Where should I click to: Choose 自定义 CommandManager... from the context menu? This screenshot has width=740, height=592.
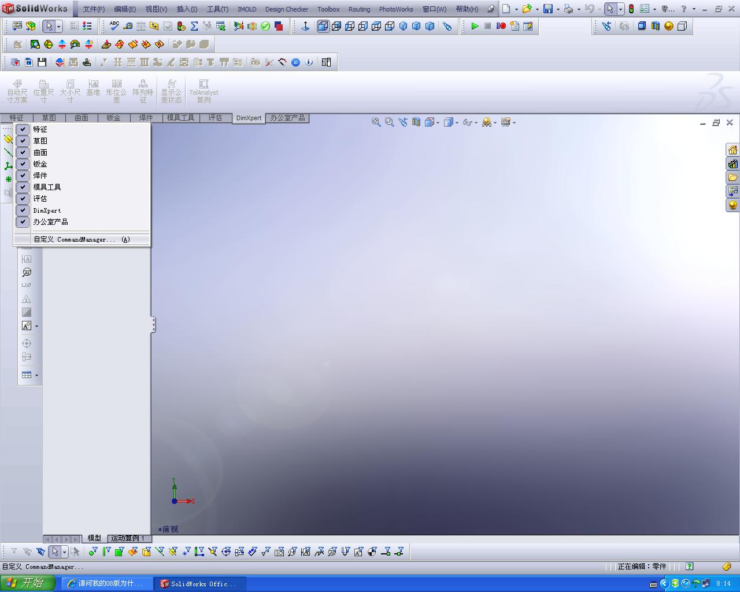click(x=82, y=239)
